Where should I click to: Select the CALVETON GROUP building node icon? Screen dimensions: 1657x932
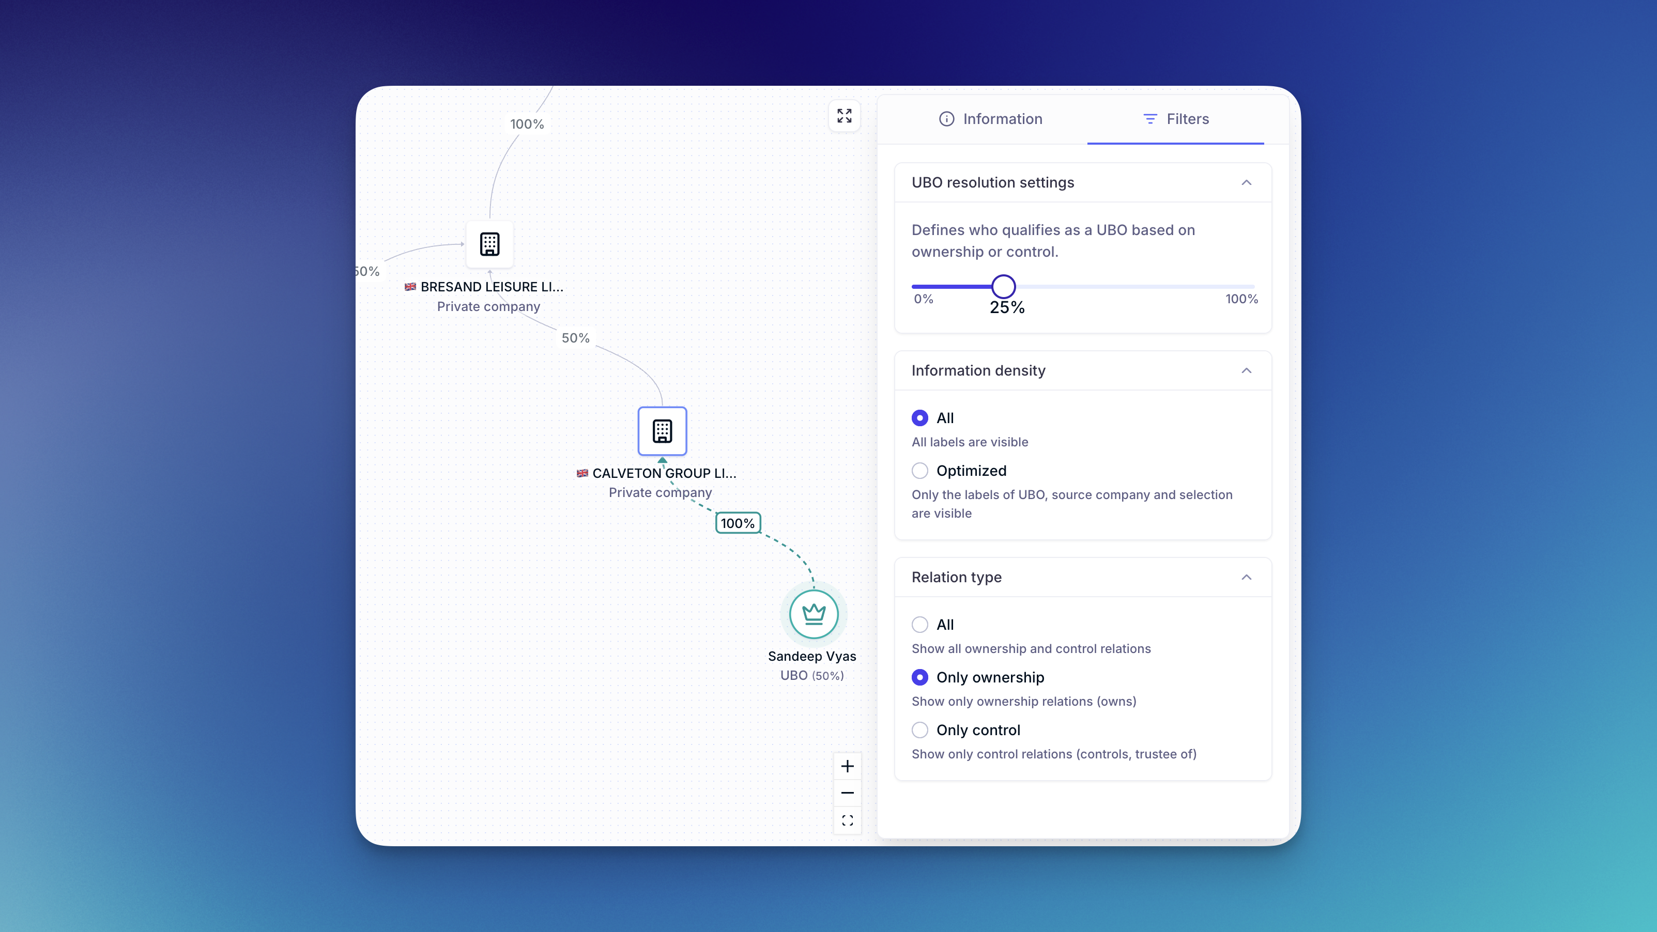click(x=662, y=431)
